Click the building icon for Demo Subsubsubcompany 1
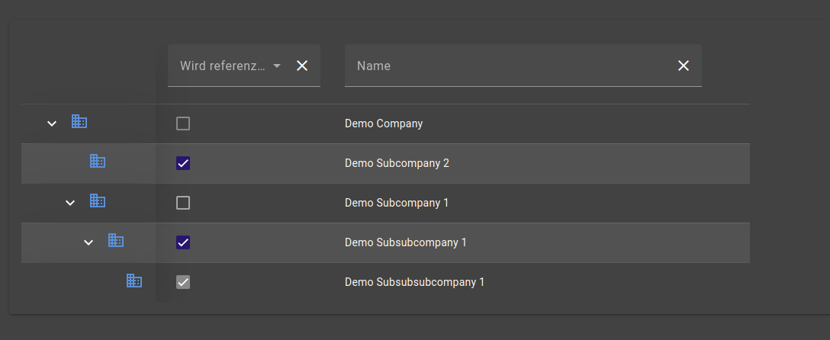Image resolution: width=830 pixels, height=340 pixels. tap(134, 281)
